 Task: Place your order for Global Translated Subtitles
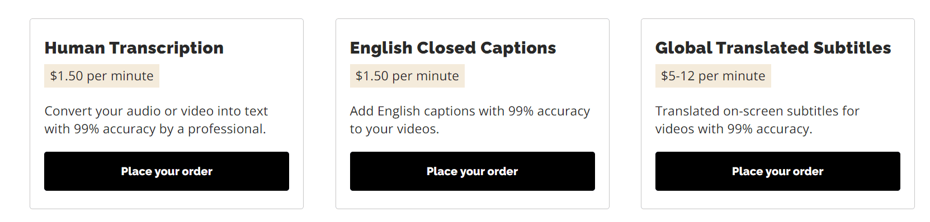tap(778, 171)
